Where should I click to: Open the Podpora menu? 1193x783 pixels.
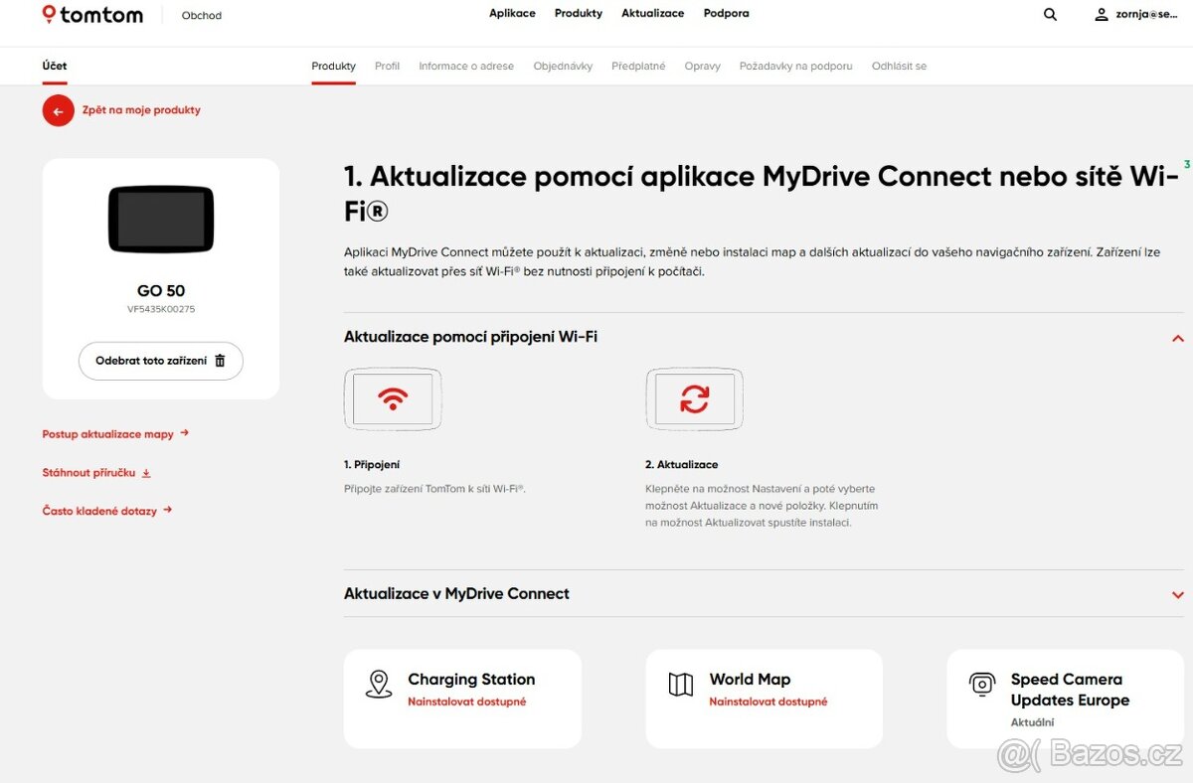click(727, 13)
